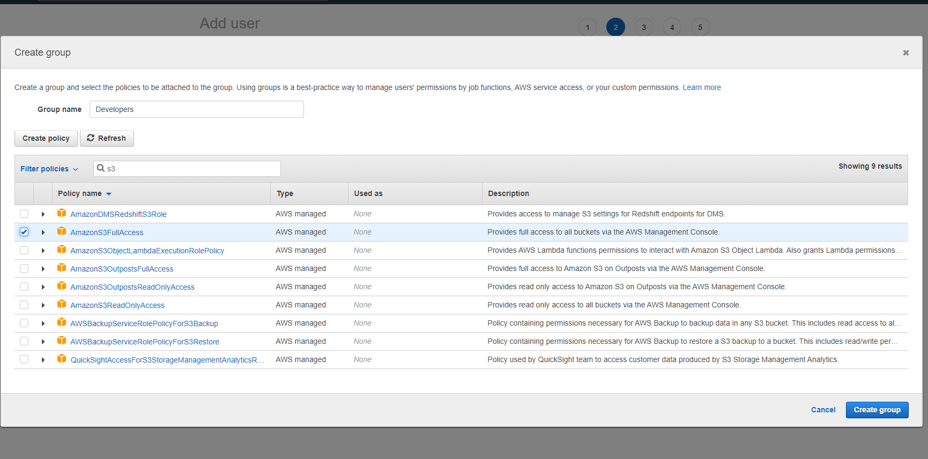This screenshot has height=459, width=928.
Task: Click the search magnifier icon in filter box
Action: (100, 168)
